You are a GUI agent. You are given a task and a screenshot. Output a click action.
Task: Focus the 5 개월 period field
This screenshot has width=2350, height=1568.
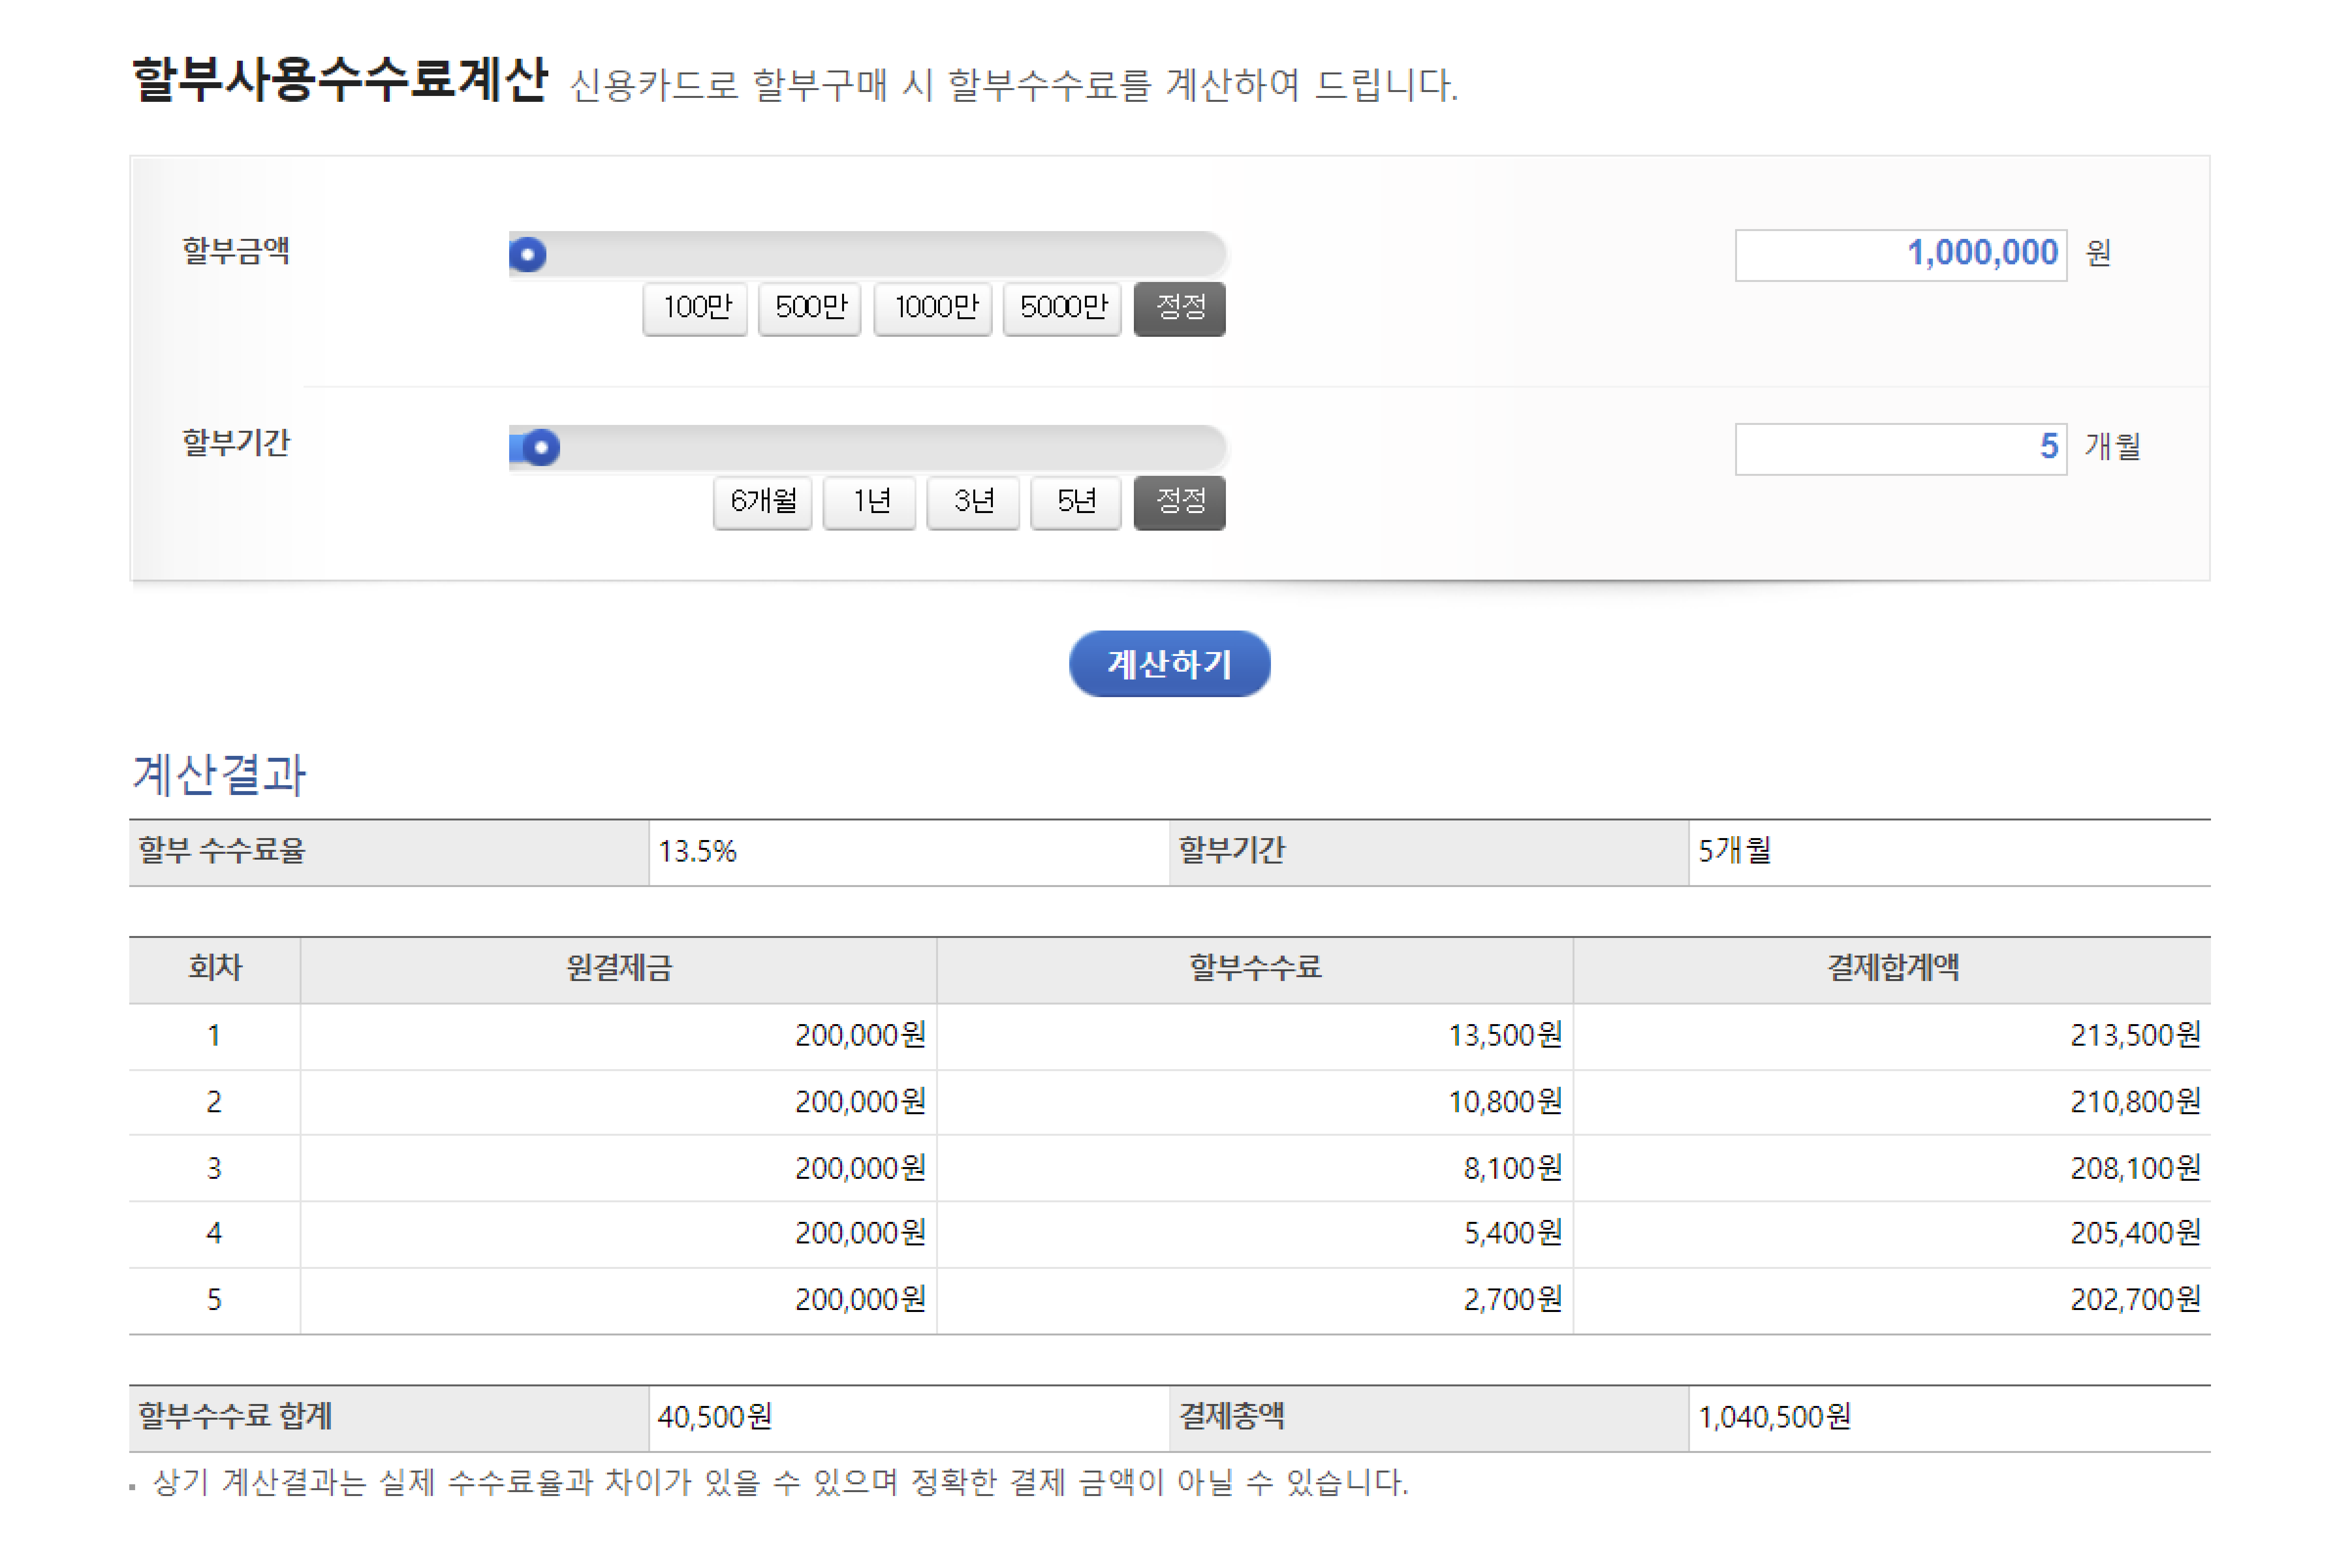pos(1900,449)
